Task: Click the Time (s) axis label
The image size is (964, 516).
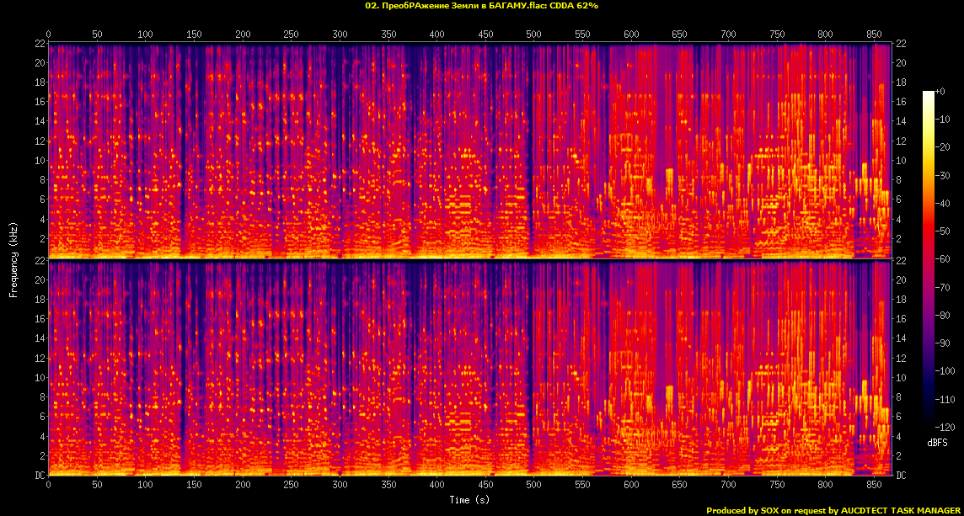Action: (x=469, y=499)
